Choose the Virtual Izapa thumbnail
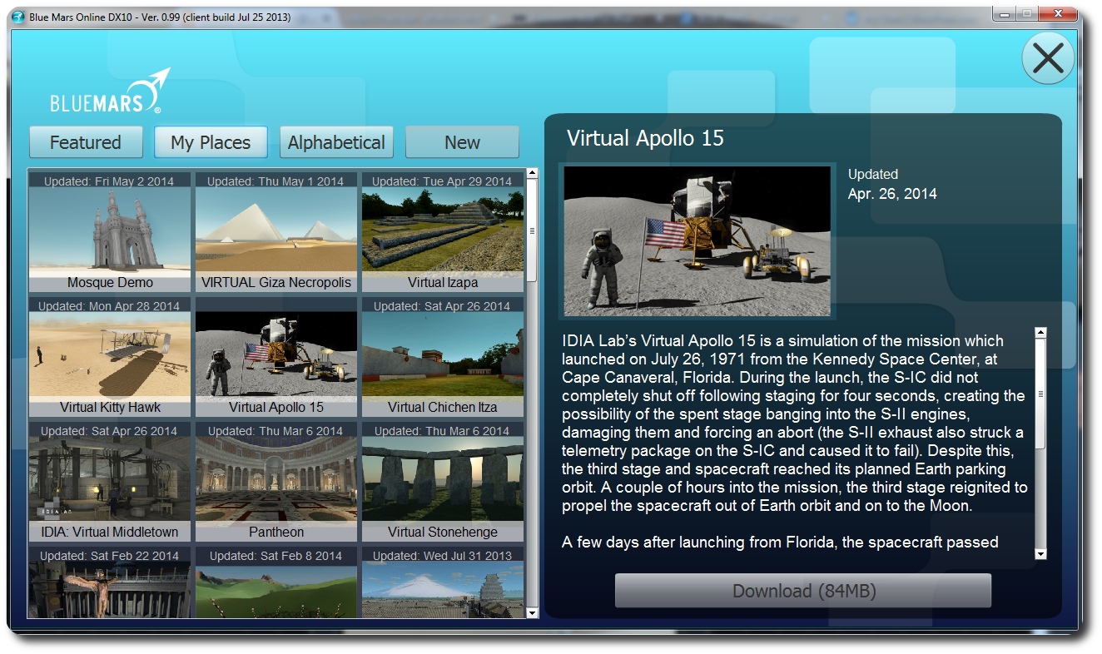Viewport: 1102px width, 654px height. [x=442, y=233]
